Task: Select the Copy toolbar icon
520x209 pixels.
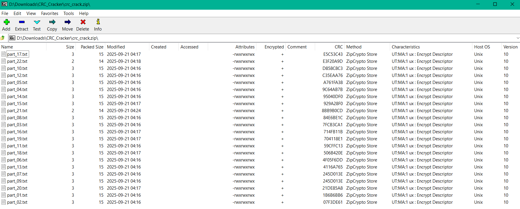Action: coord(52,22)
